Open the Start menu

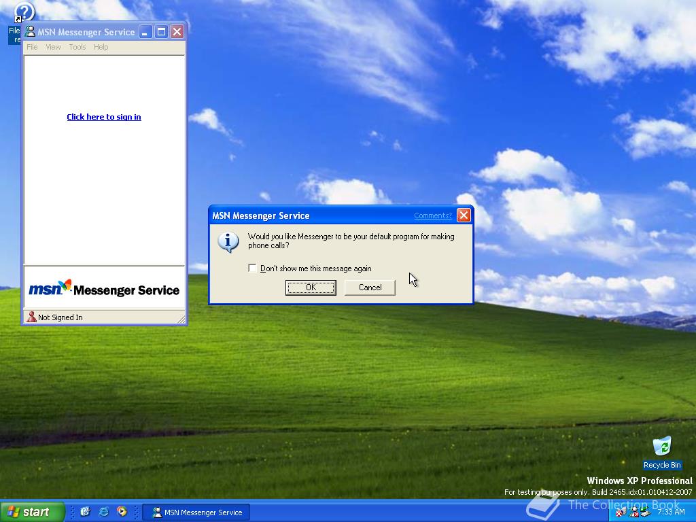(x=33, y=512)
